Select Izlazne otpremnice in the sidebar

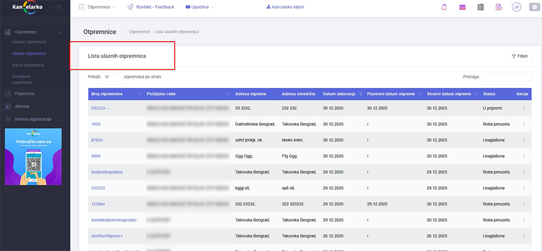(x=29, y=42)
